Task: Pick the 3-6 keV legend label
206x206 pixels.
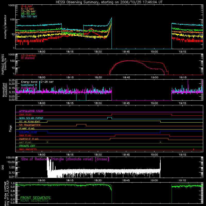Action: point(27,6)
